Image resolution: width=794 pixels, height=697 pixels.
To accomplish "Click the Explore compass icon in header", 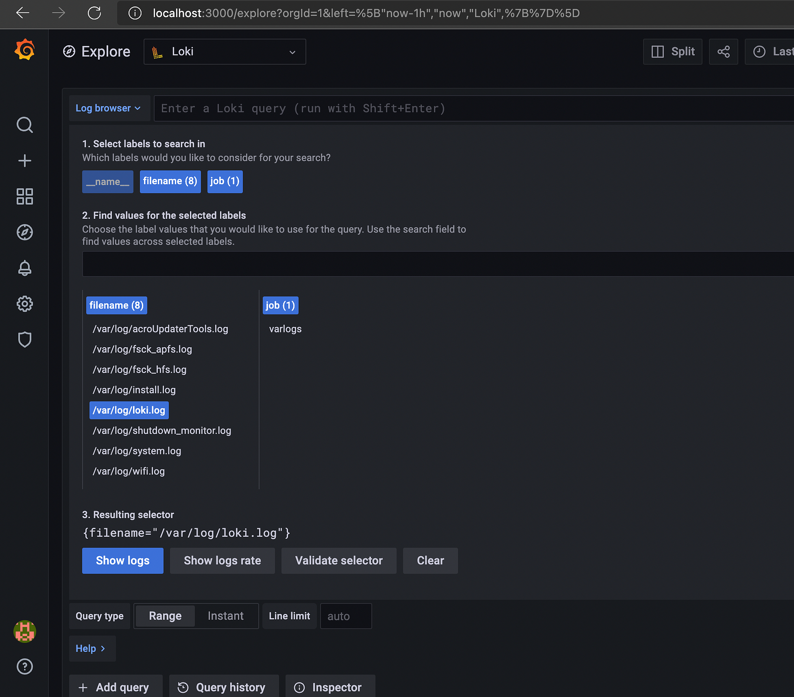I will tap(69, 52).
